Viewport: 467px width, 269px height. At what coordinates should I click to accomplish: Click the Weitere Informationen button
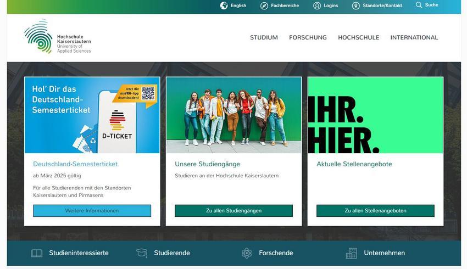92,211
